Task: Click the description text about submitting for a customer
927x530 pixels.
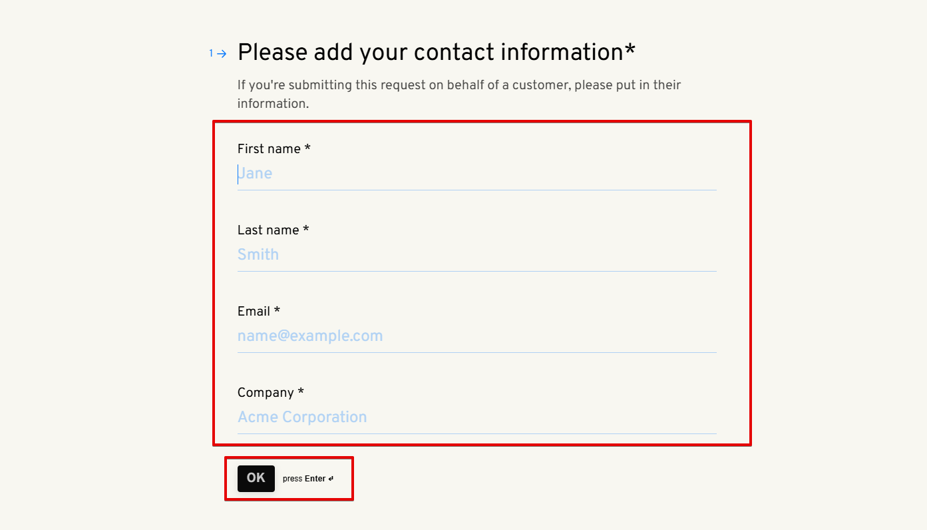Action: click(x=459, y=95)
